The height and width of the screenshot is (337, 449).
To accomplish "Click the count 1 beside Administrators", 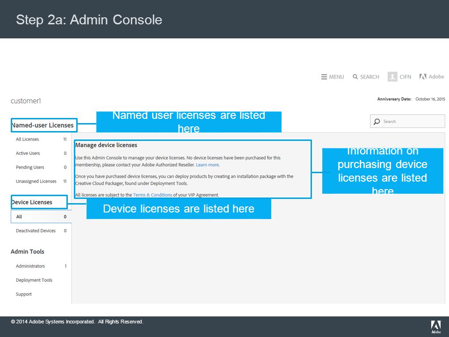I will [65, 266].
